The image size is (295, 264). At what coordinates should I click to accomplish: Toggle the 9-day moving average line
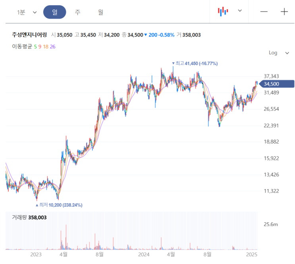[x=40, y=47]
